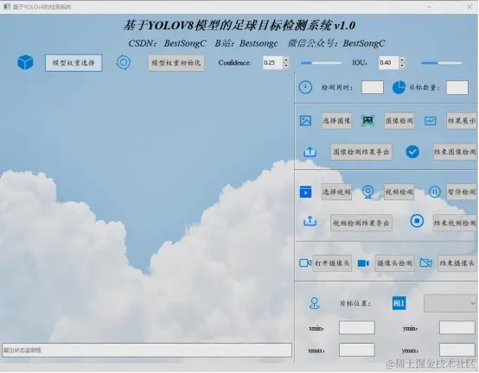
Task: Click the xmax field
Action: click(x=357, y=350)
